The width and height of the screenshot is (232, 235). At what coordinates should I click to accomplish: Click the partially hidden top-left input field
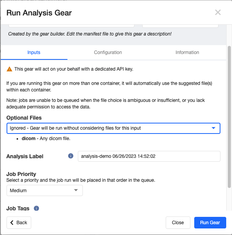[71, 25]
